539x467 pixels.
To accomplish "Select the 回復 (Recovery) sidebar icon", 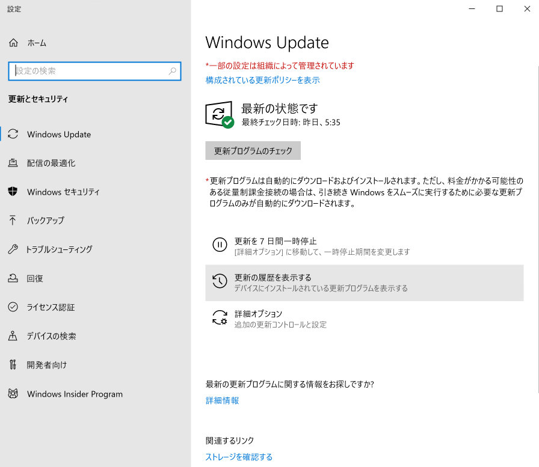I will 13,278.
